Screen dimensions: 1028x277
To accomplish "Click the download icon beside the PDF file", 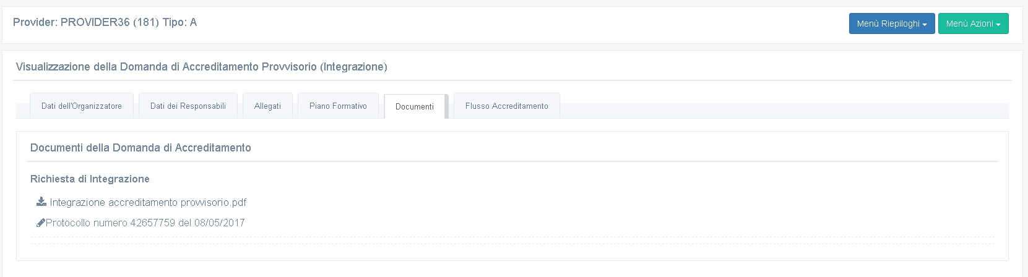I will [41, 202].
